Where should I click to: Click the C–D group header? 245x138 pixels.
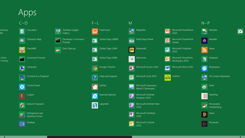click(23, 23)
